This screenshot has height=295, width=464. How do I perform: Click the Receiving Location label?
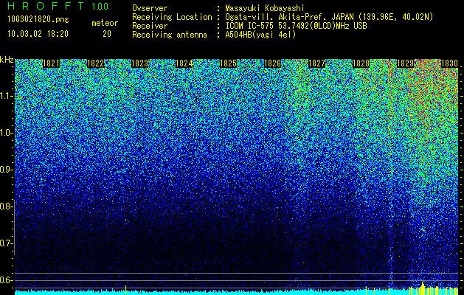point(172,17)
